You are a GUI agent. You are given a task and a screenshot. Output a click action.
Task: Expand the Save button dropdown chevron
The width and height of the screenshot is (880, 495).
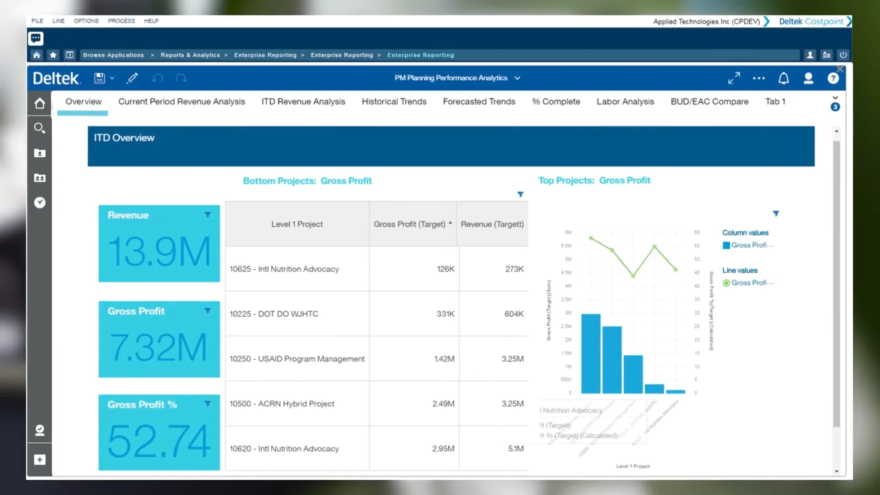113,78
